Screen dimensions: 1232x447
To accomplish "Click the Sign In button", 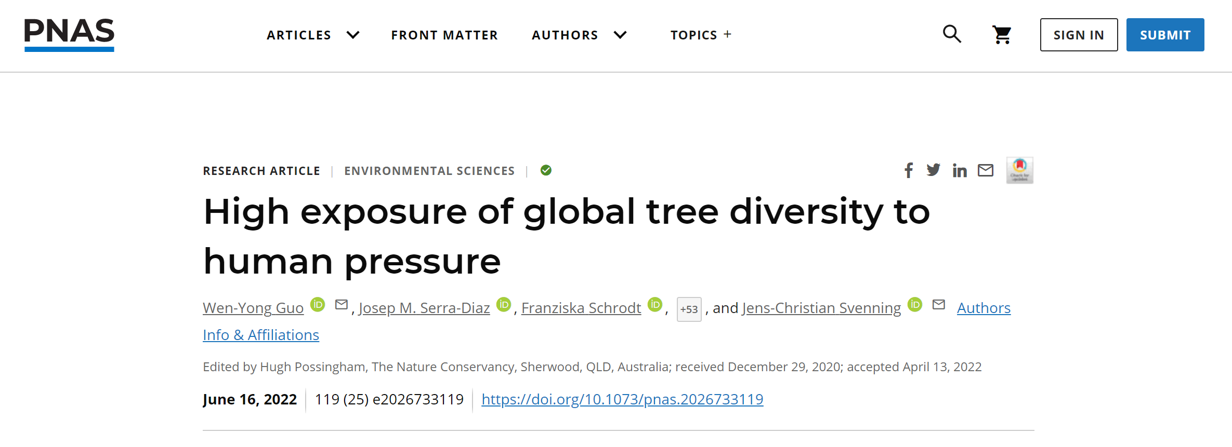I will tap(1079, 35).
